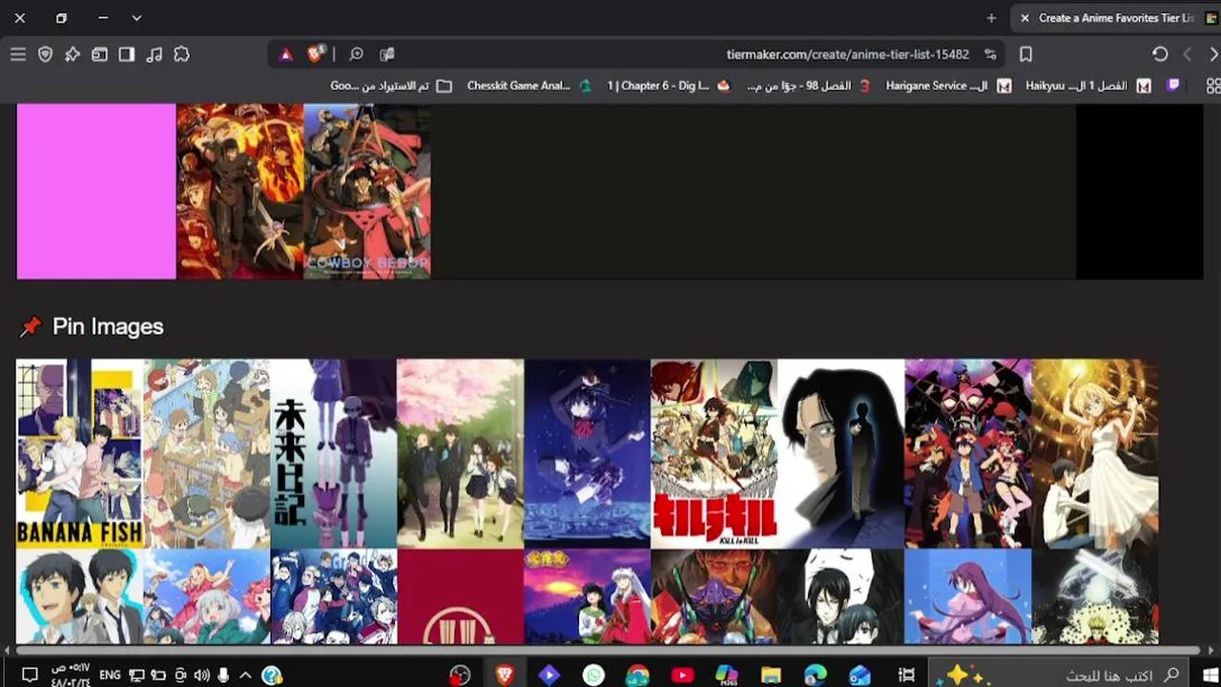This screenshot has width=1221, height=687.
Task: Switch to Brave browser on the taskbar
Action: pyautogui.click(x=505, y=676)
